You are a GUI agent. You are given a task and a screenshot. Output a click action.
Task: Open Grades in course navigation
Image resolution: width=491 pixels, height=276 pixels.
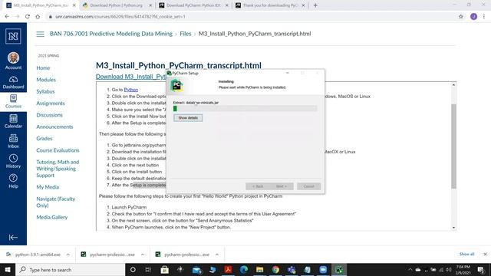(44, 138)
